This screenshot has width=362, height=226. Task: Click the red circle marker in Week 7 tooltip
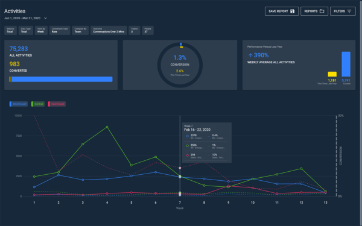tap(187, 155)
